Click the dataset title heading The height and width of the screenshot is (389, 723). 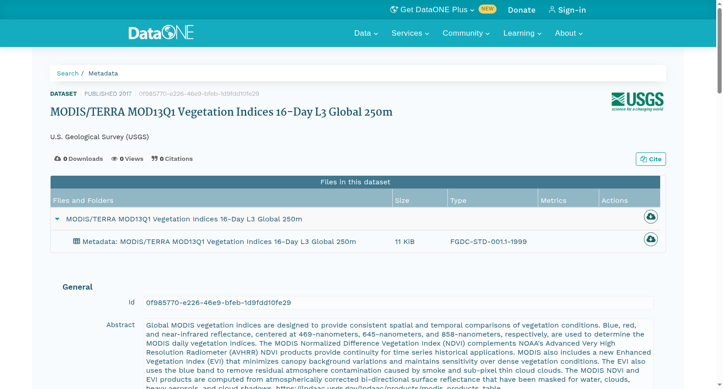[221, 112]
